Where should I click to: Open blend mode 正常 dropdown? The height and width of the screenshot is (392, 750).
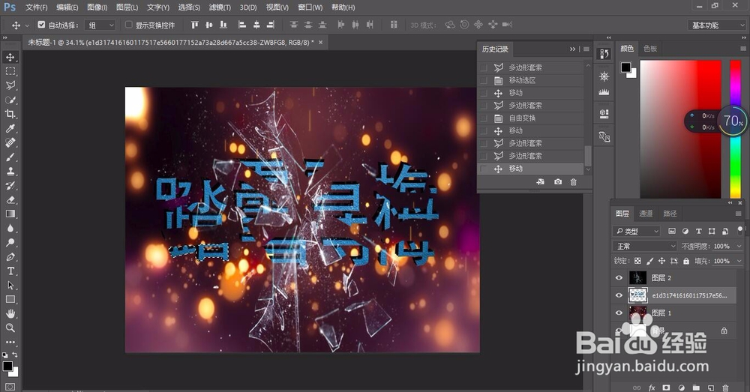pos(645,246)
